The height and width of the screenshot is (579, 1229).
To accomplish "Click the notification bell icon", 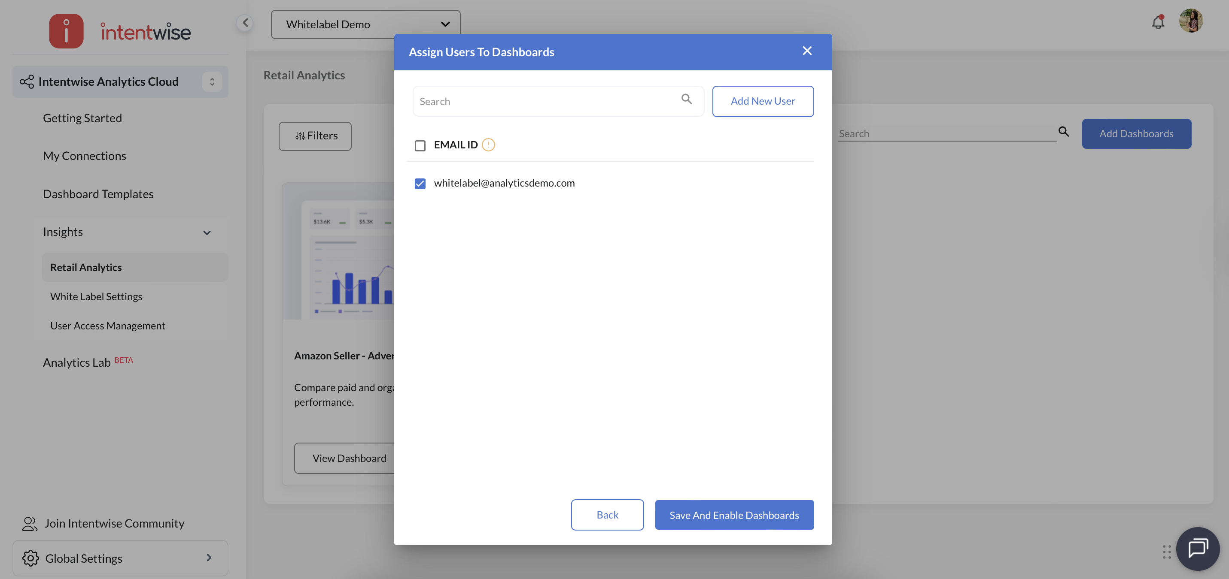I will tap(1158, 22).
